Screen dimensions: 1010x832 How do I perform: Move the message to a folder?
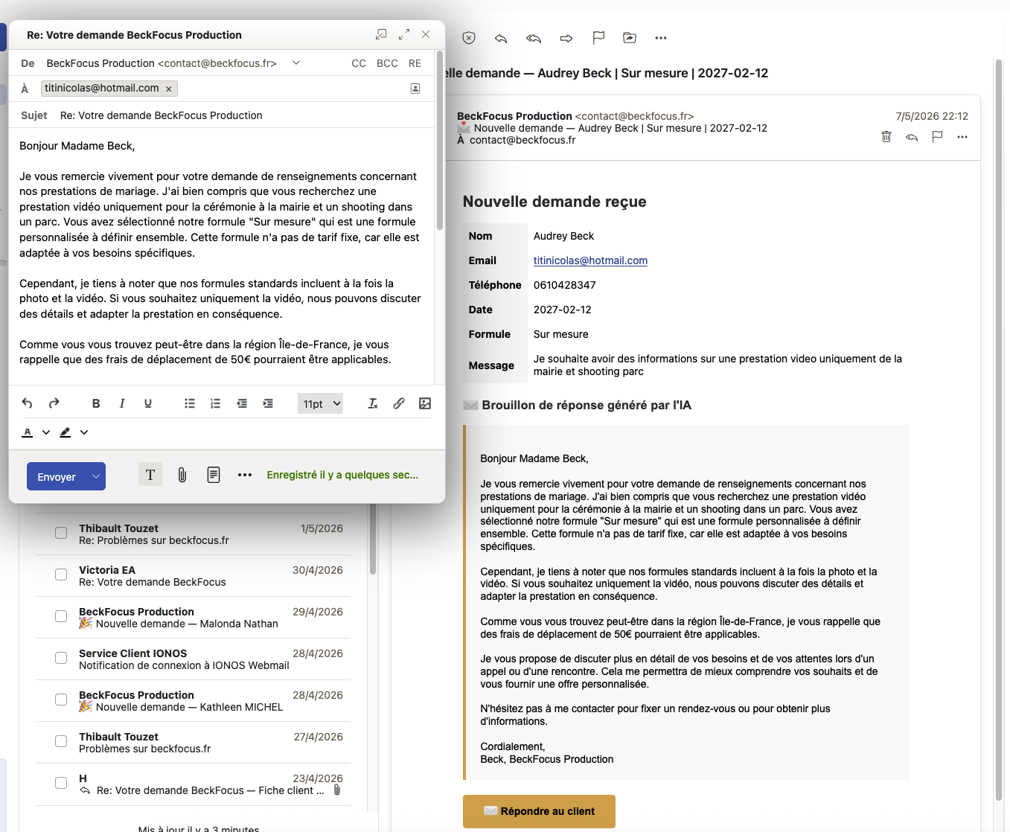630,38
